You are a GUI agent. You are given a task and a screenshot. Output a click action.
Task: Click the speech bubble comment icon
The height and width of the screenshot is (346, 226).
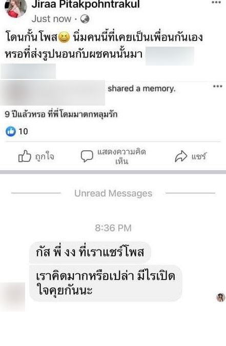point(87,156)
